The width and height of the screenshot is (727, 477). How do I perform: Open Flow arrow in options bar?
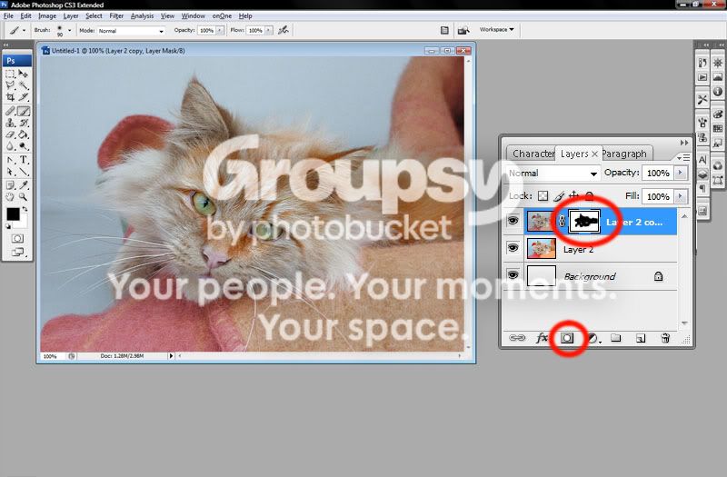pos(268,31)
